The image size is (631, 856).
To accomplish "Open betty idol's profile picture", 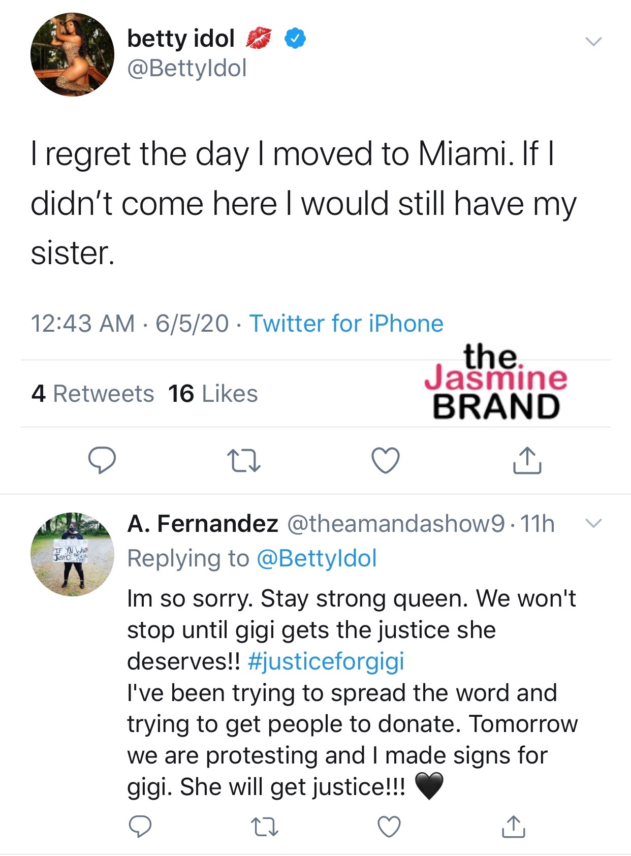I will (x=72, y=54).
